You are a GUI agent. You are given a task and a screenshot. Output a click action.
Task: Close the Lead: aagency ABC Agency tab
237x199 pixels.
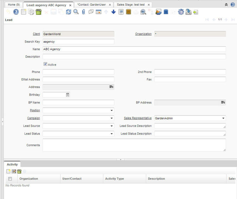(70, 5)
